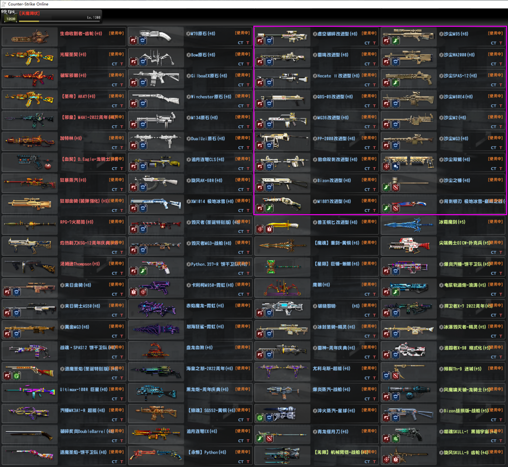The image size is (508, 467).
Task: Click the 爆炎蒸汽-战船 (+6) name
Action: [331, 389]
